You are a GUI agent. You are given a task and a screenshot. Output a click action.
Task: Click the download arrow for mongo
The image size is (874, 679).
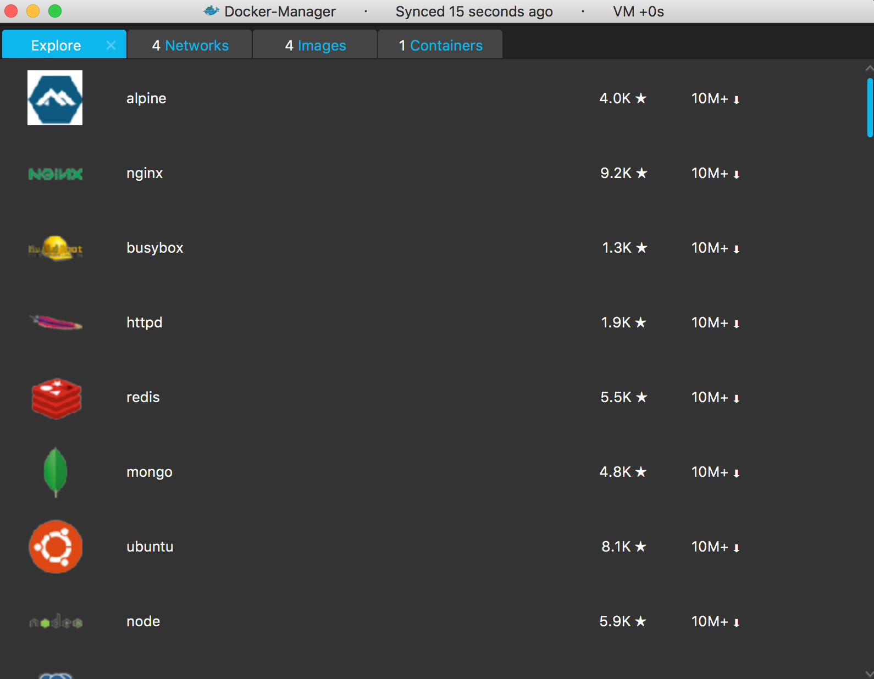coord(737,473)
